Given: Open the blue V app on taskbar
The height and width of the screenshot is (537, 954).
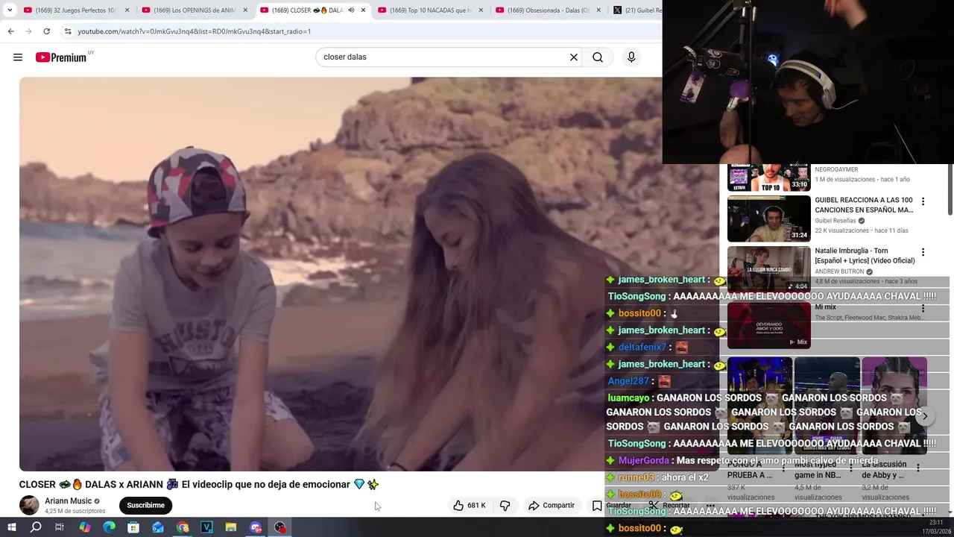Looking at the screenshot, I should tap(206, 527).
